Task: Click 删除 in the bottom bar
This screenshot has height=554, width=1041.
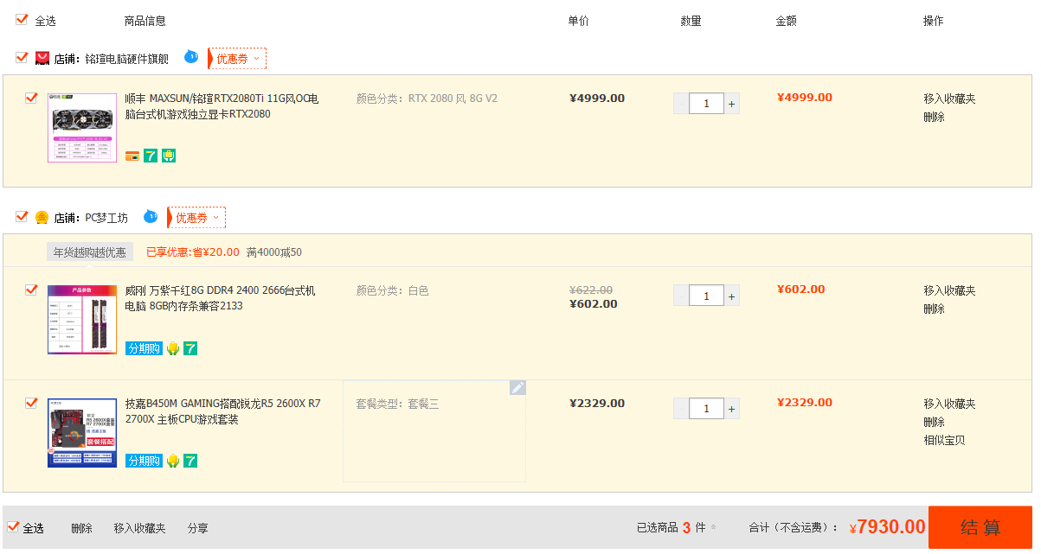Action: click(81, 528)
